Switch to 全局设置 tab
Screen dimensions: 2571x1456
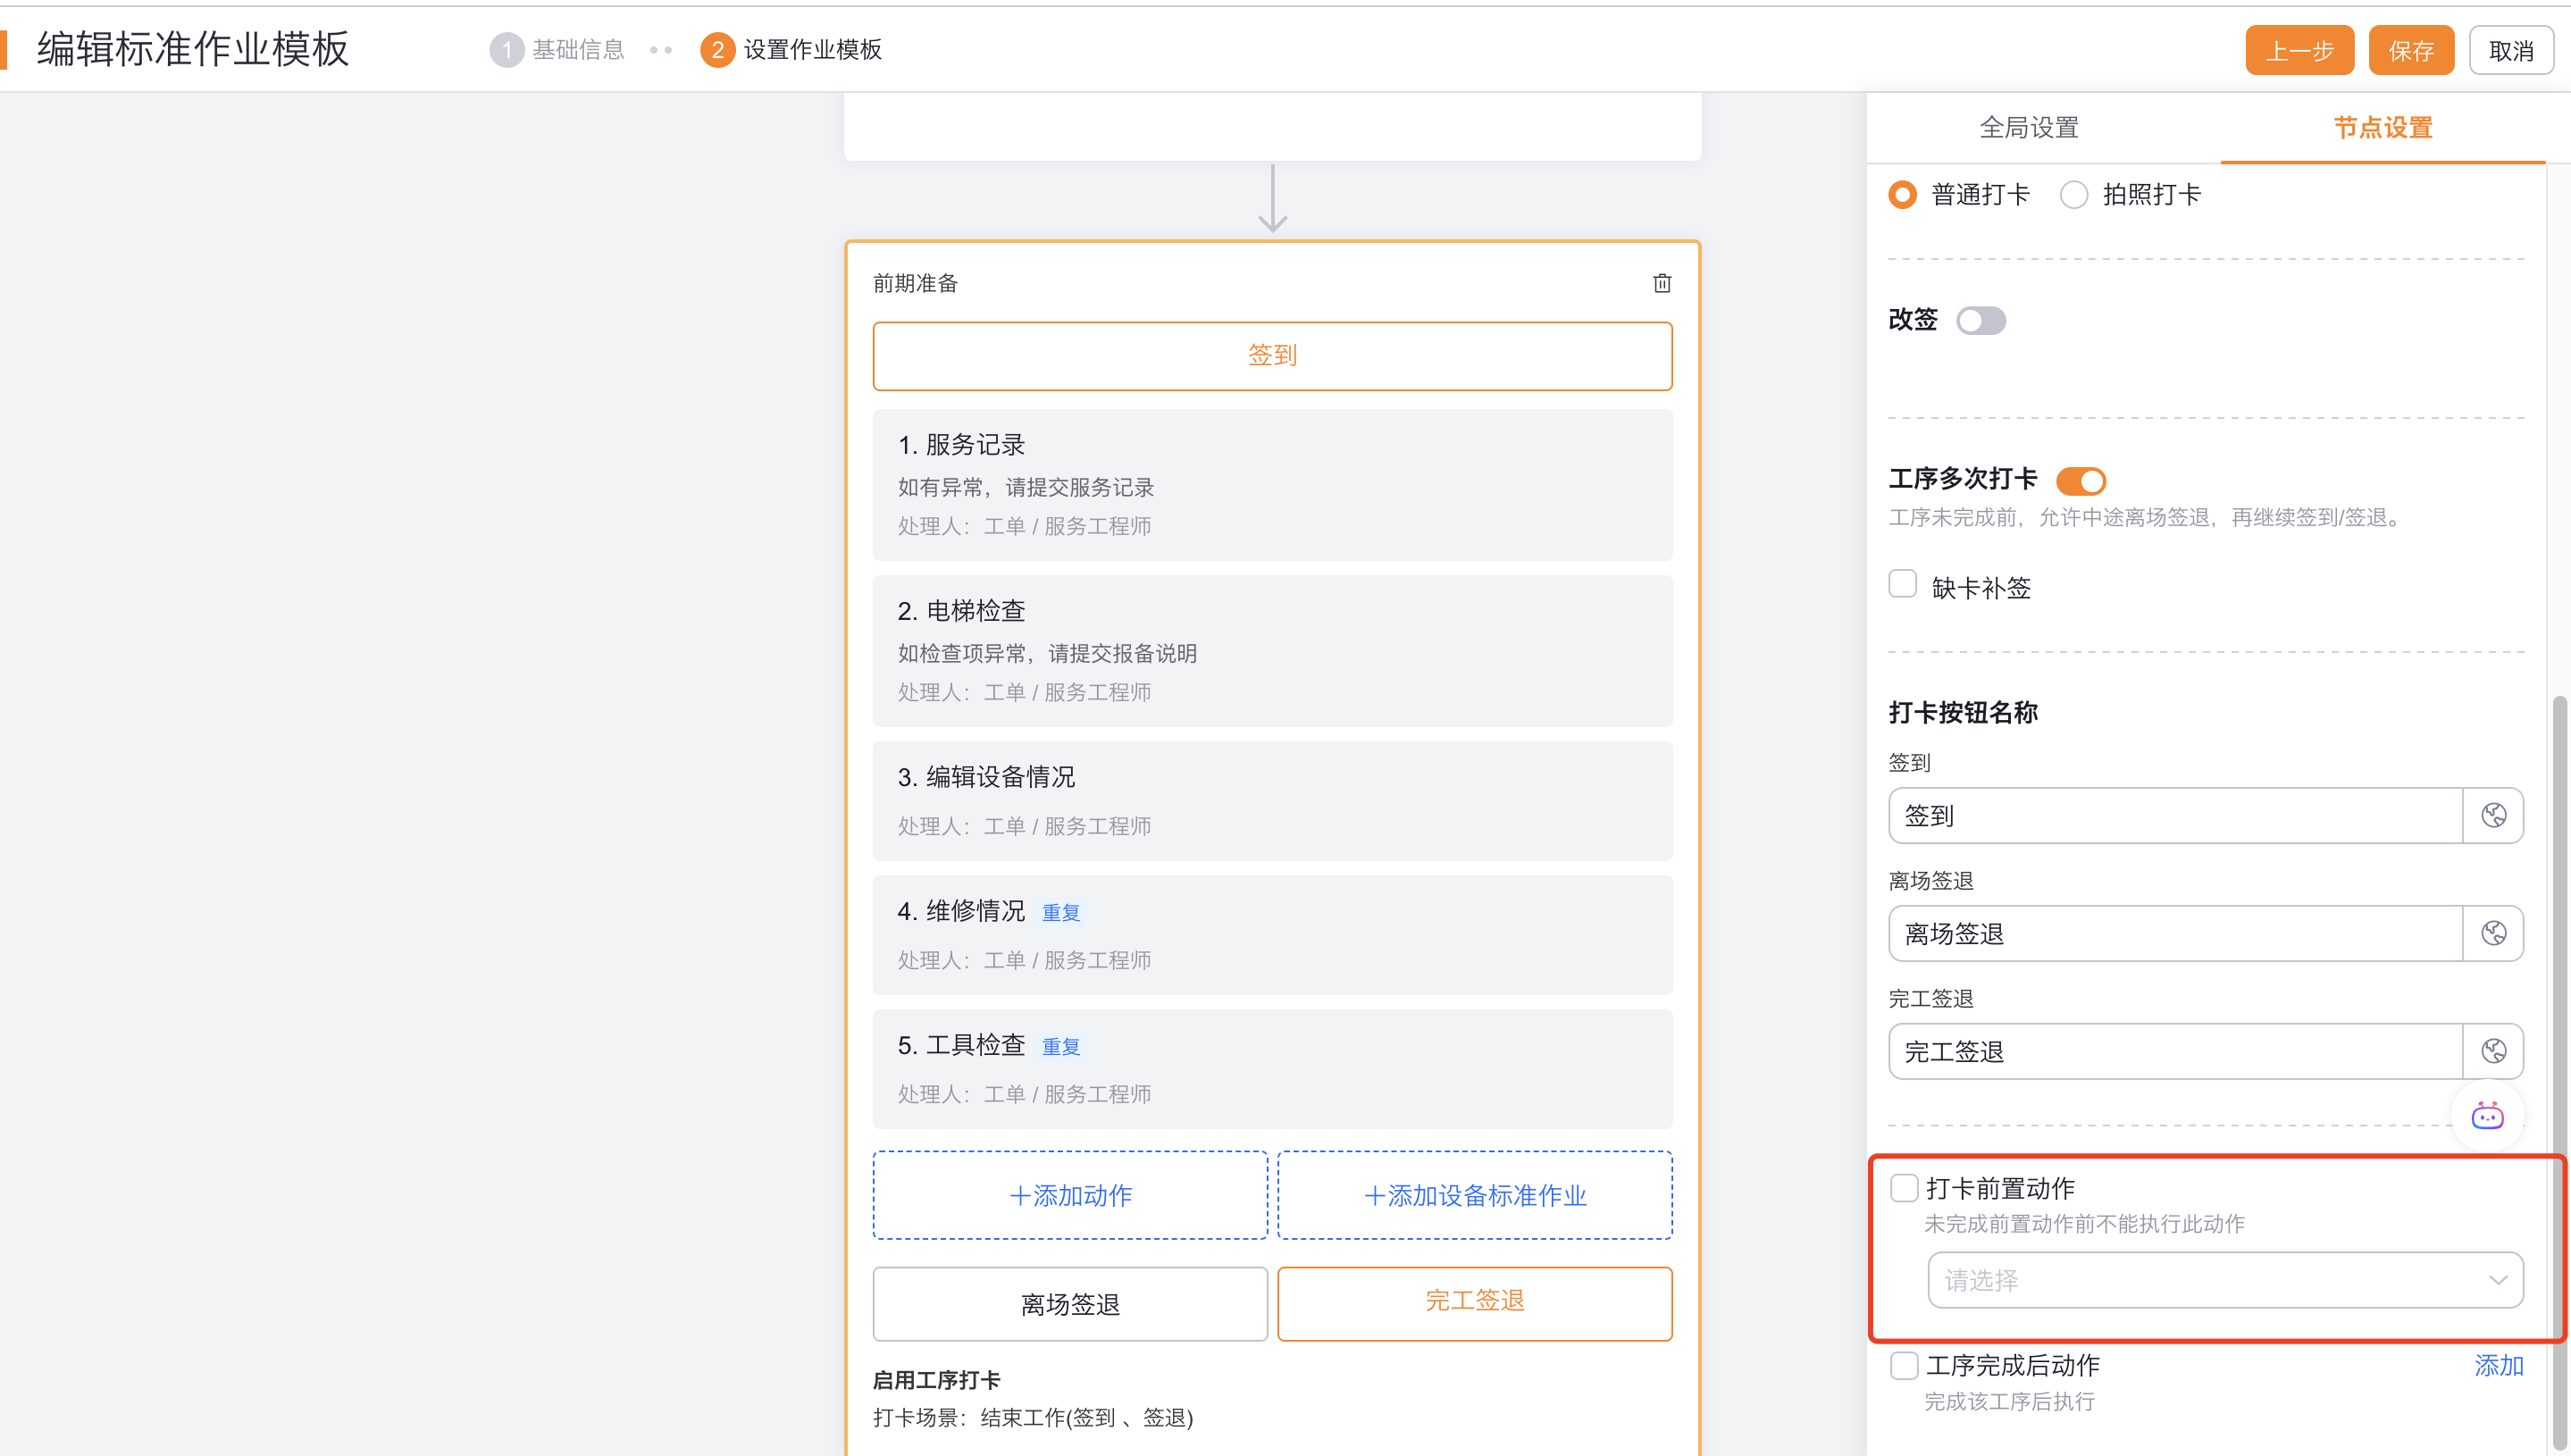(2028, 128)
